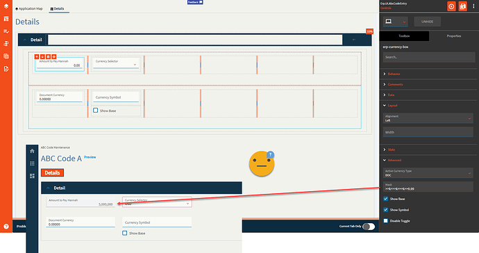
Task: Open the checklist icon in the orange sidebar
Action: 6,31
